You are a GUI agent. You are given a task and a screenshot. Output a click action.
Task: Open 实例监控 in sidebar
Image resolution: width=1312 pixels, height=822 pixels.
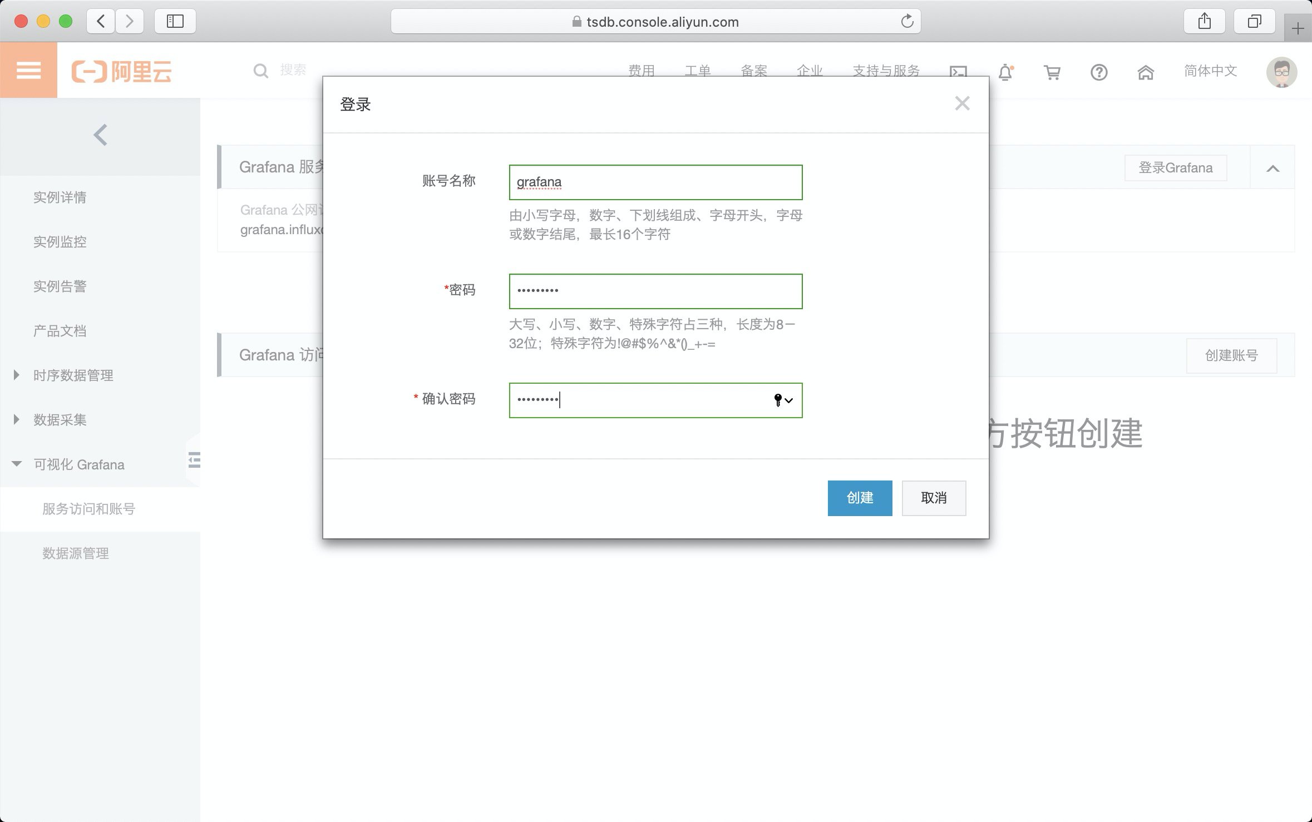click(60, 242)
